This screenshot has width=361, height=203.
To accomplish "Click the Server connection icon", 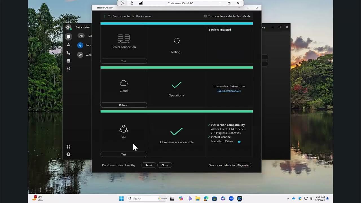I will click(x=124, y=39).
